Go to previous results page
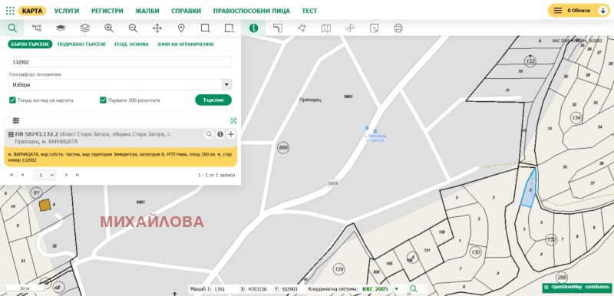The width and height of the screenshot is (614, 296). (22, 175)
